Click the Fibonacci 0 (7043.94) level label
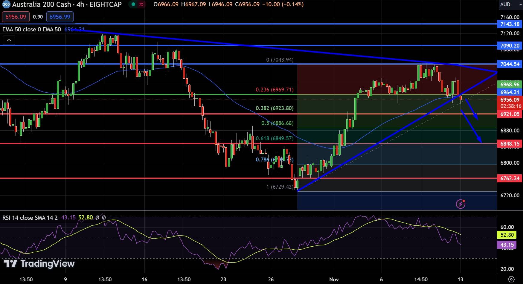 pyautogui.click(x=280, y=60)
